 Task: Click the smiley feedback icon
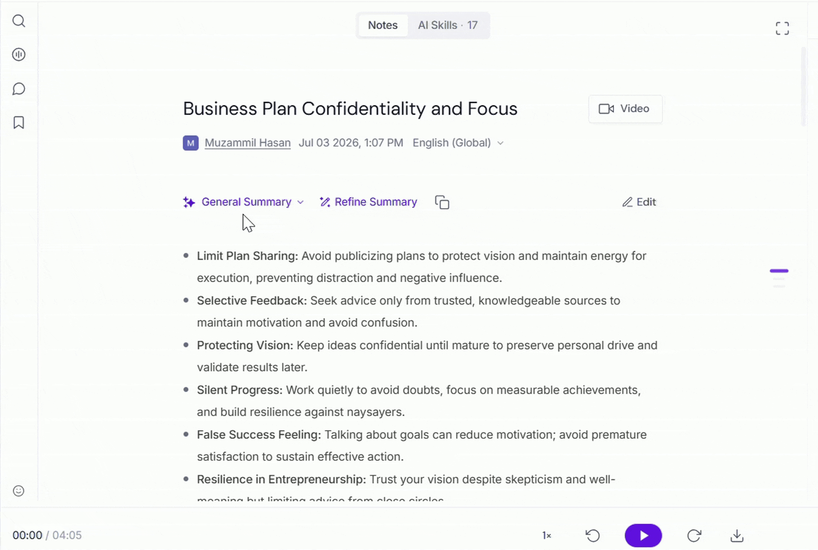(19, 491)
